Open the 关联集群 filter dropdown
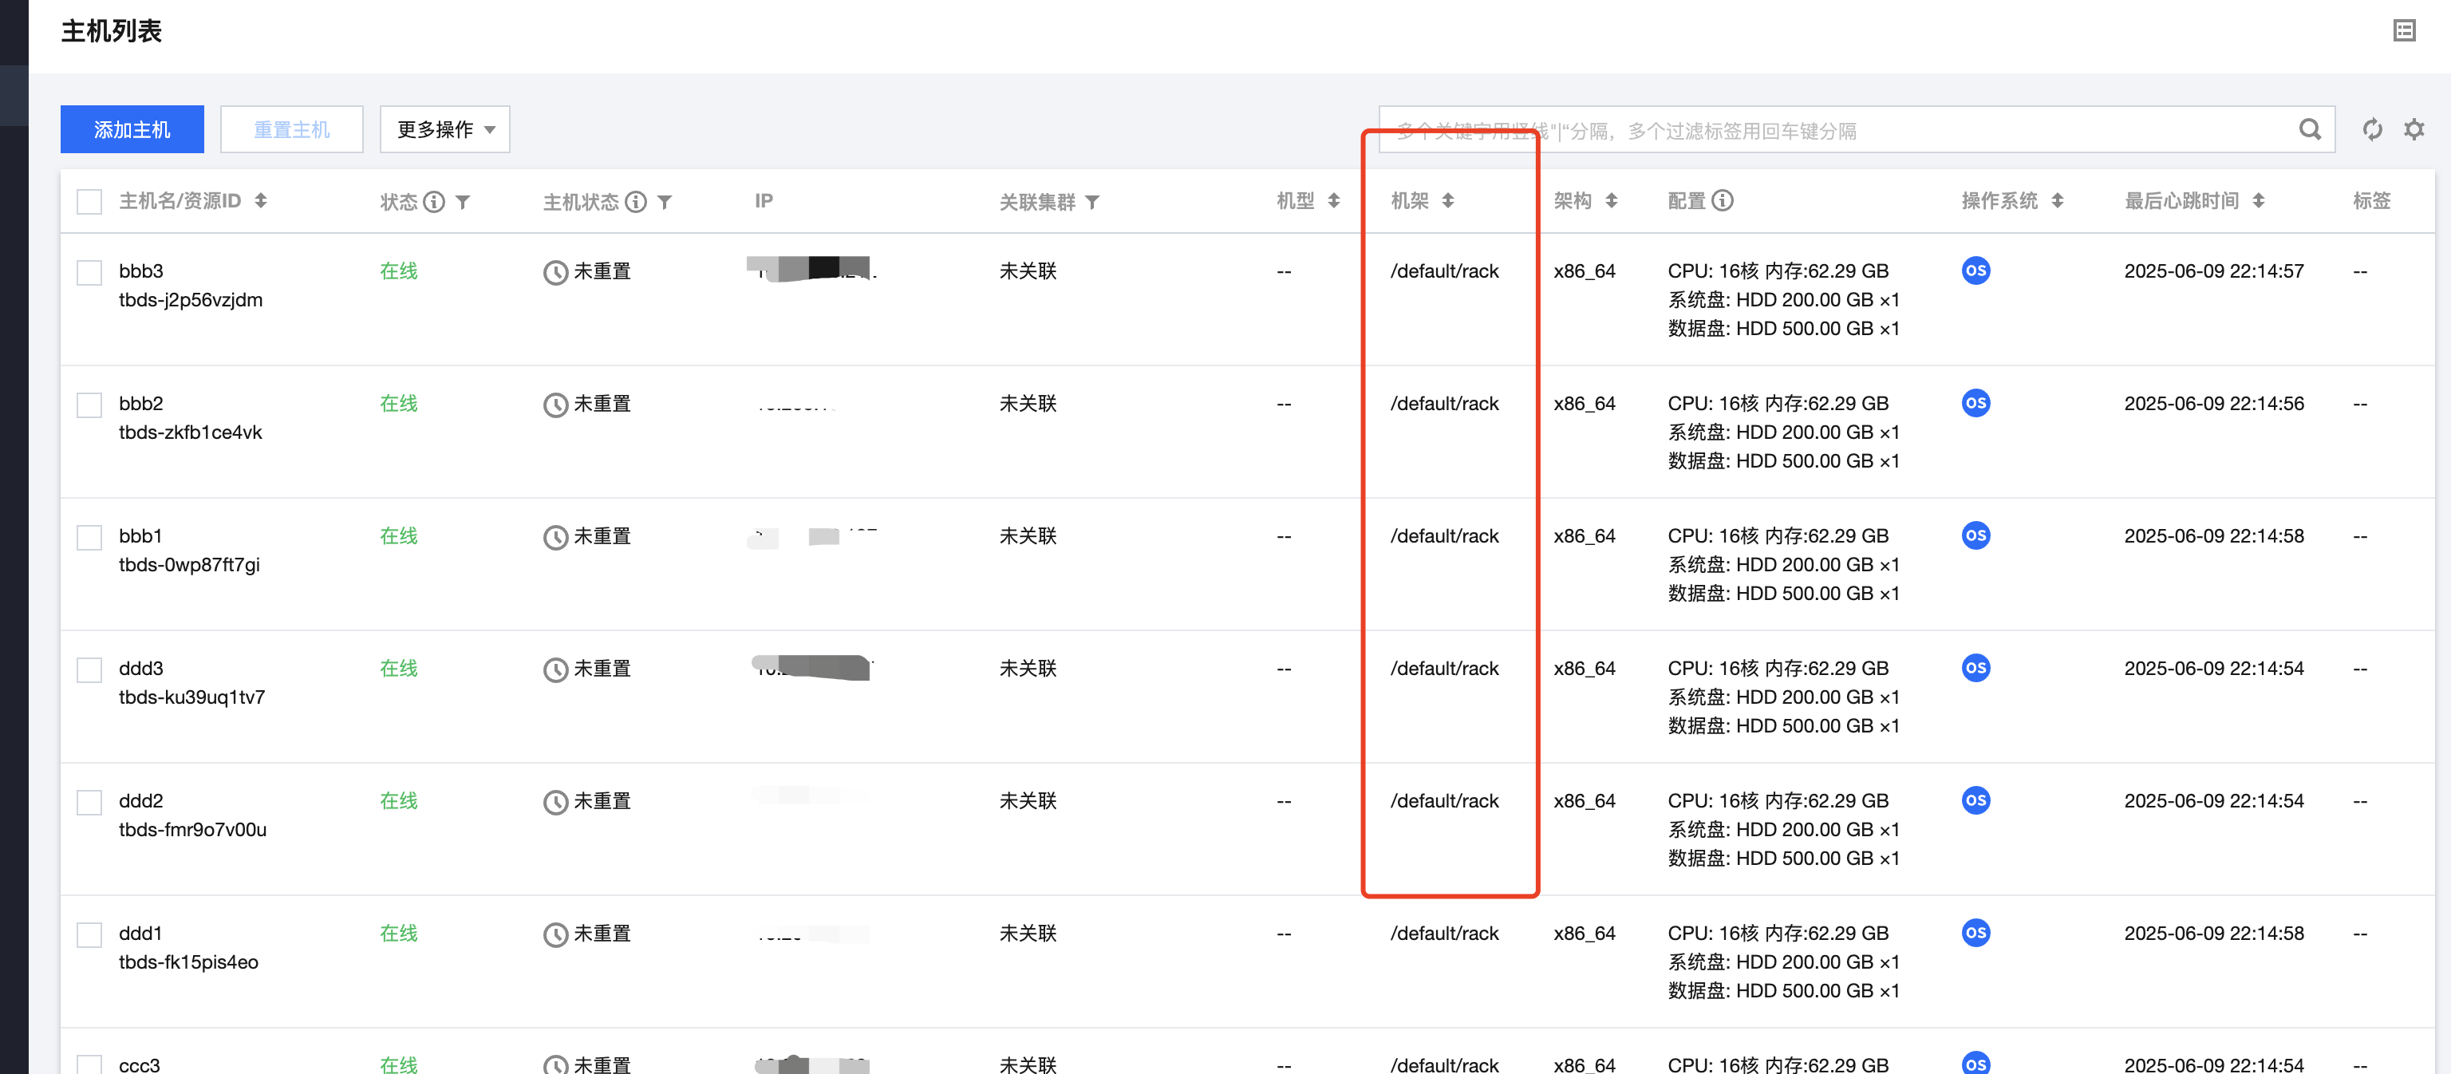Image resolution: width=2451 pixels, height=1074 pixels. tap(1092, 202)
